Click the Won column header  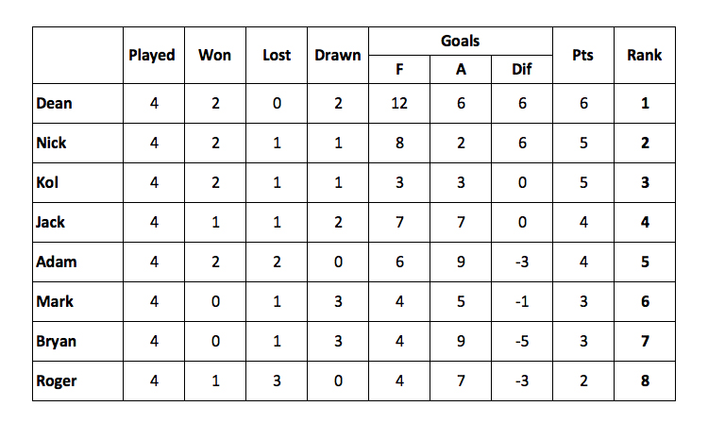[x=215, y=55]
